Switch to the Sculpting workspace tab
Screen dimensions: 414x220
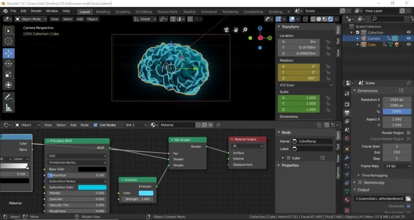tap(122, 12)
